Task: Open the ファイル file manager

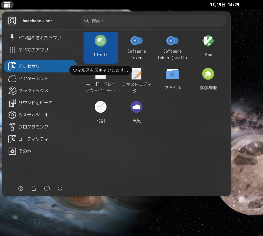Action: (x=172, y=79)
